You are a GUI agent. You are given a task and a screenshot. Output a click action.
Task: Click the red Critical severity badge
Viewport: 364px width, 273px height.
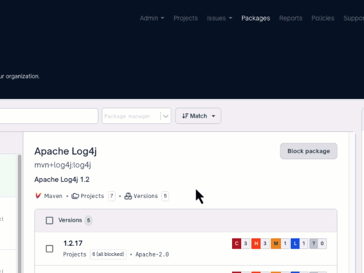tap(237, 243)
